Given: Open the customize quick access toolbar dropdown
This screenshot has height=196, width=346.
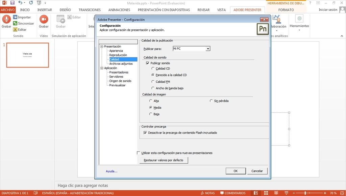Looking at the screenshot, I should tap(45, 3).
